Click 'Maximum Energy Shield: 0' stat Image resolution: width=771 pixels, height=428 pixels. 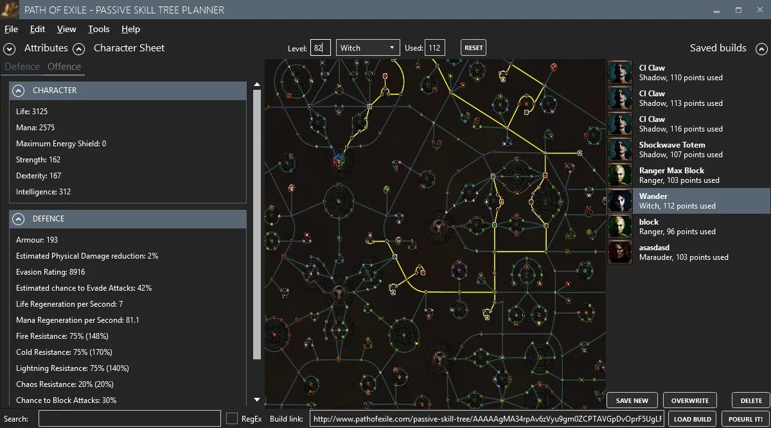click(61, 144)
